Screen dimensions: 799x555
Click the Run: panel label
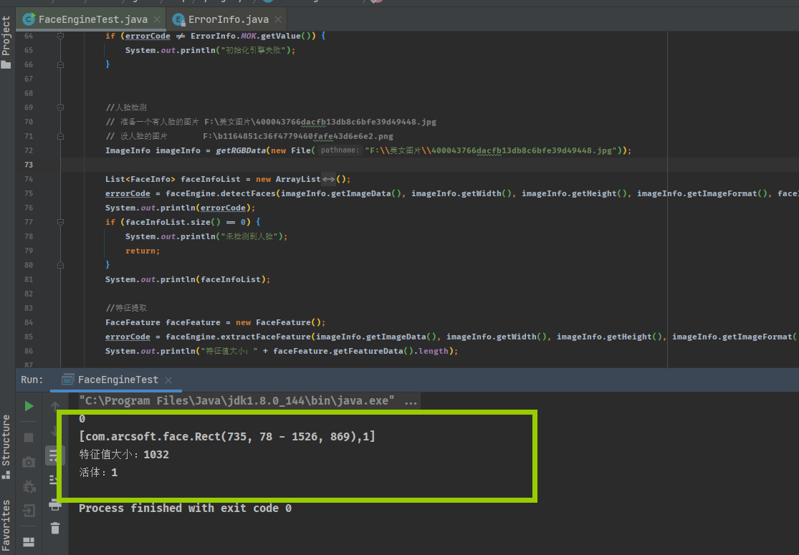point(32,380)
